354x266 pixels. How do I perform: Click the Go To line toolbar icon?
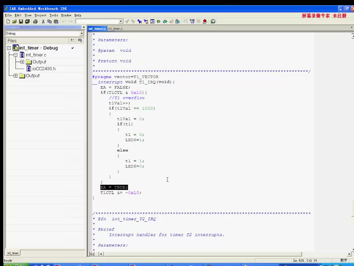[x=152, y=21]
